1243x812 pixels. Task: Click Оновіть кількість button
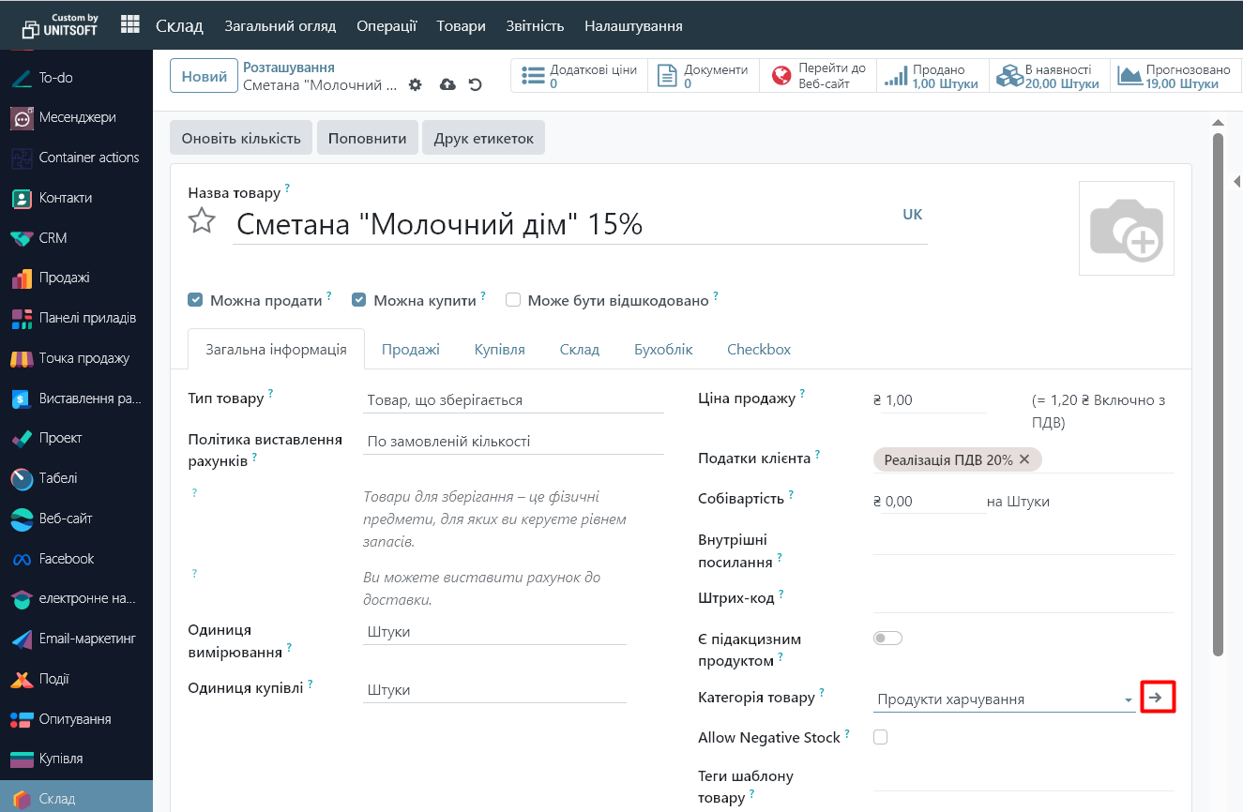click(241, 138)
